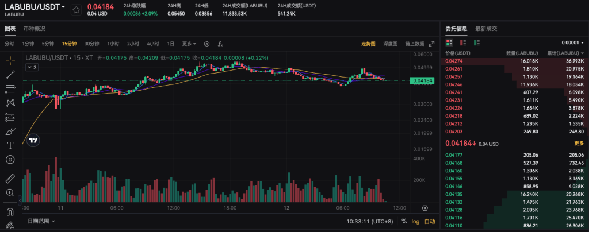This screenshot has height=232, width=589.
Task: Open 0.00001 price precision dropdown
Action: (572, 42)
